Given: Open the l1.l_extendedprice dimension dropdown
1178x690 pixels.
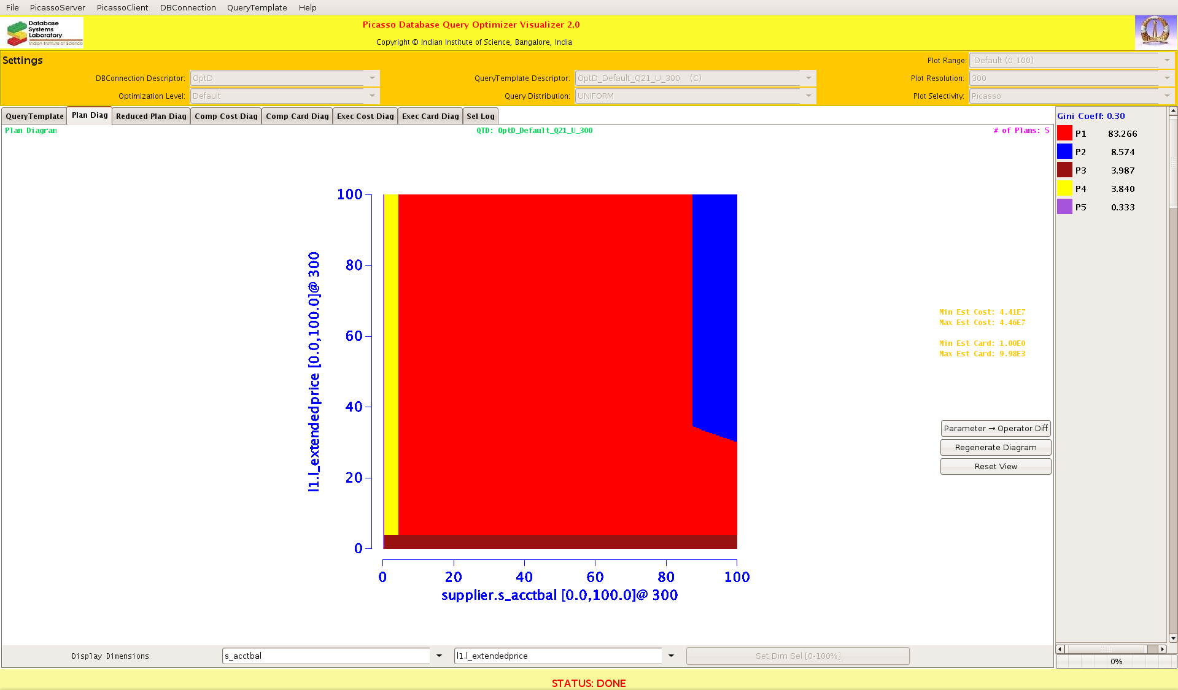Looking at the screenshot, I should tap(671, 656).
